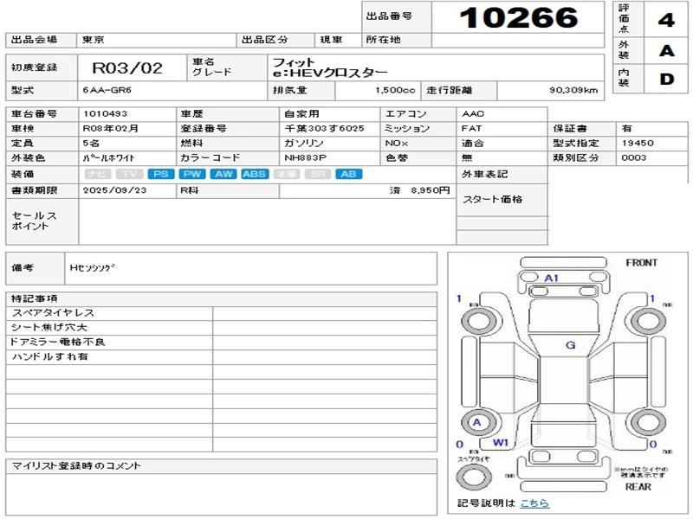Click the remark Hセンシング
The height and width of the screenshot is (519, 693).
pyautogui.click(x=93, y=267)
